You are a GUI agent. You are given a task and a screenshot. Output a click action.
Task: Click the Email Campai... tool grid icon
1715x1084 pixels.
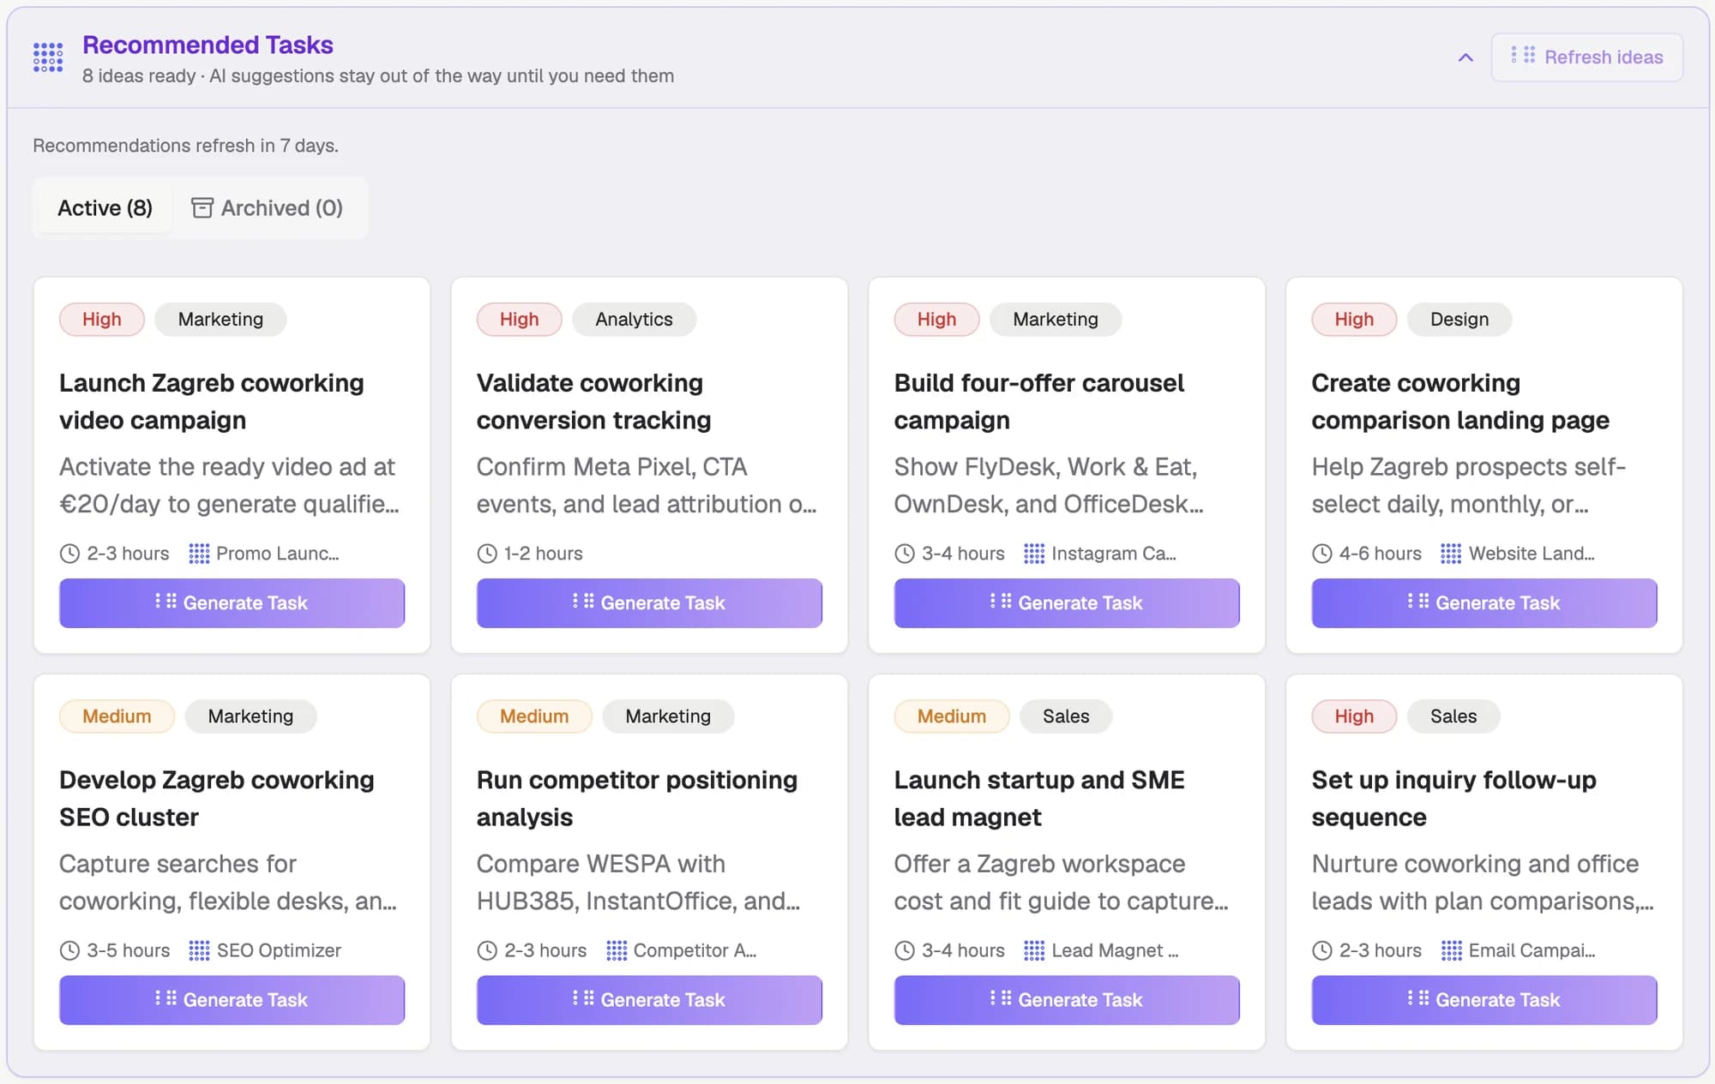coord(1451,950)
